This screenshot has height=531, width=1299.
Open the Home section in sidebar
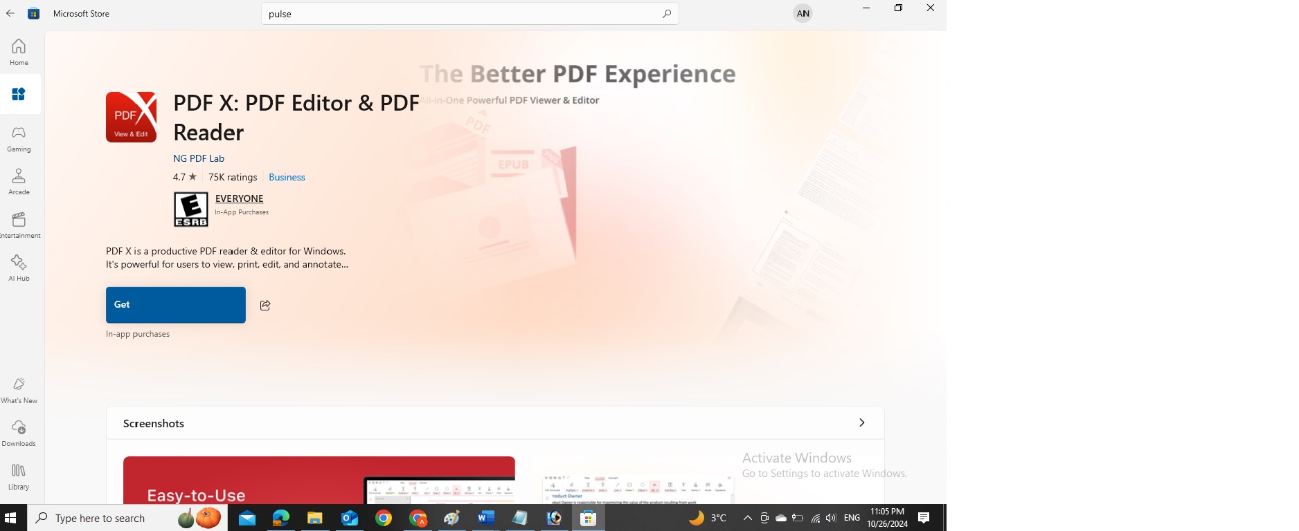tap(19, 53)
